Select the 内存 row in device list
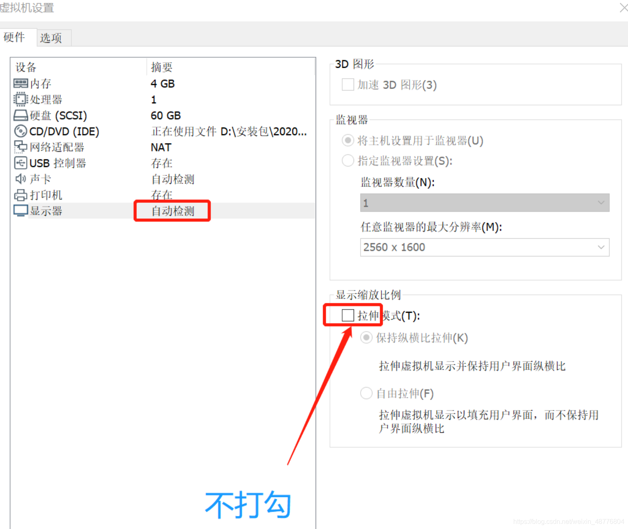This screenshot has width=628, height=529. 163,84
